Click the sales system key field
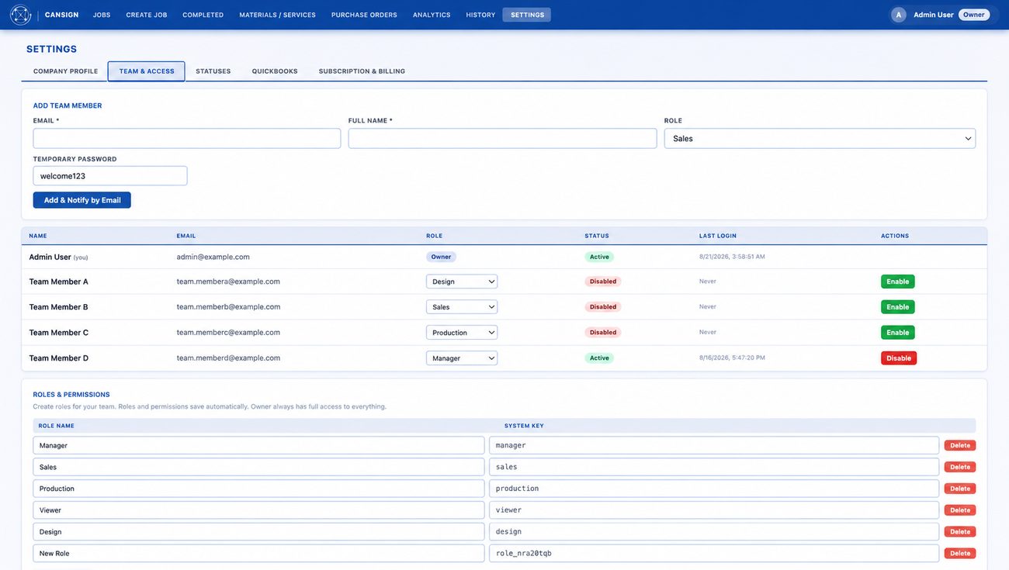The height and width of the screenshot is (570, 1009). coord(714,467)
